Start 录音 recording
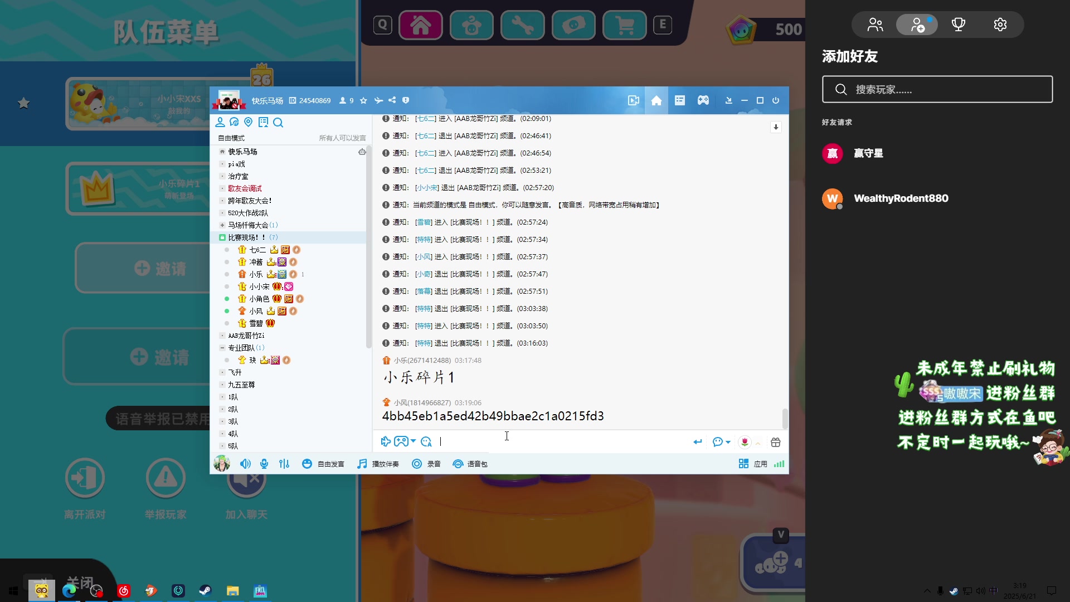 tap(426, 464)
